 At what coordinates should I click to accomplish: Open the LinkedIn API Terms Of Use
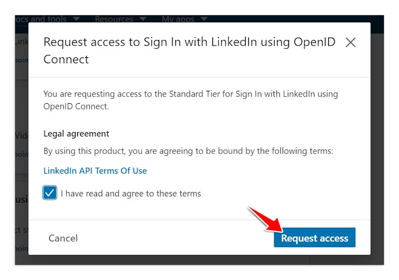coord(95,171)
